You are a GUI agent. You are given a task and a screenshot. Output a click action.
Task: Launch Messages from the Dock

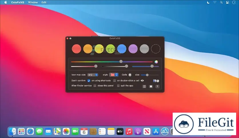pyautogui.click(x=39, y=131)
